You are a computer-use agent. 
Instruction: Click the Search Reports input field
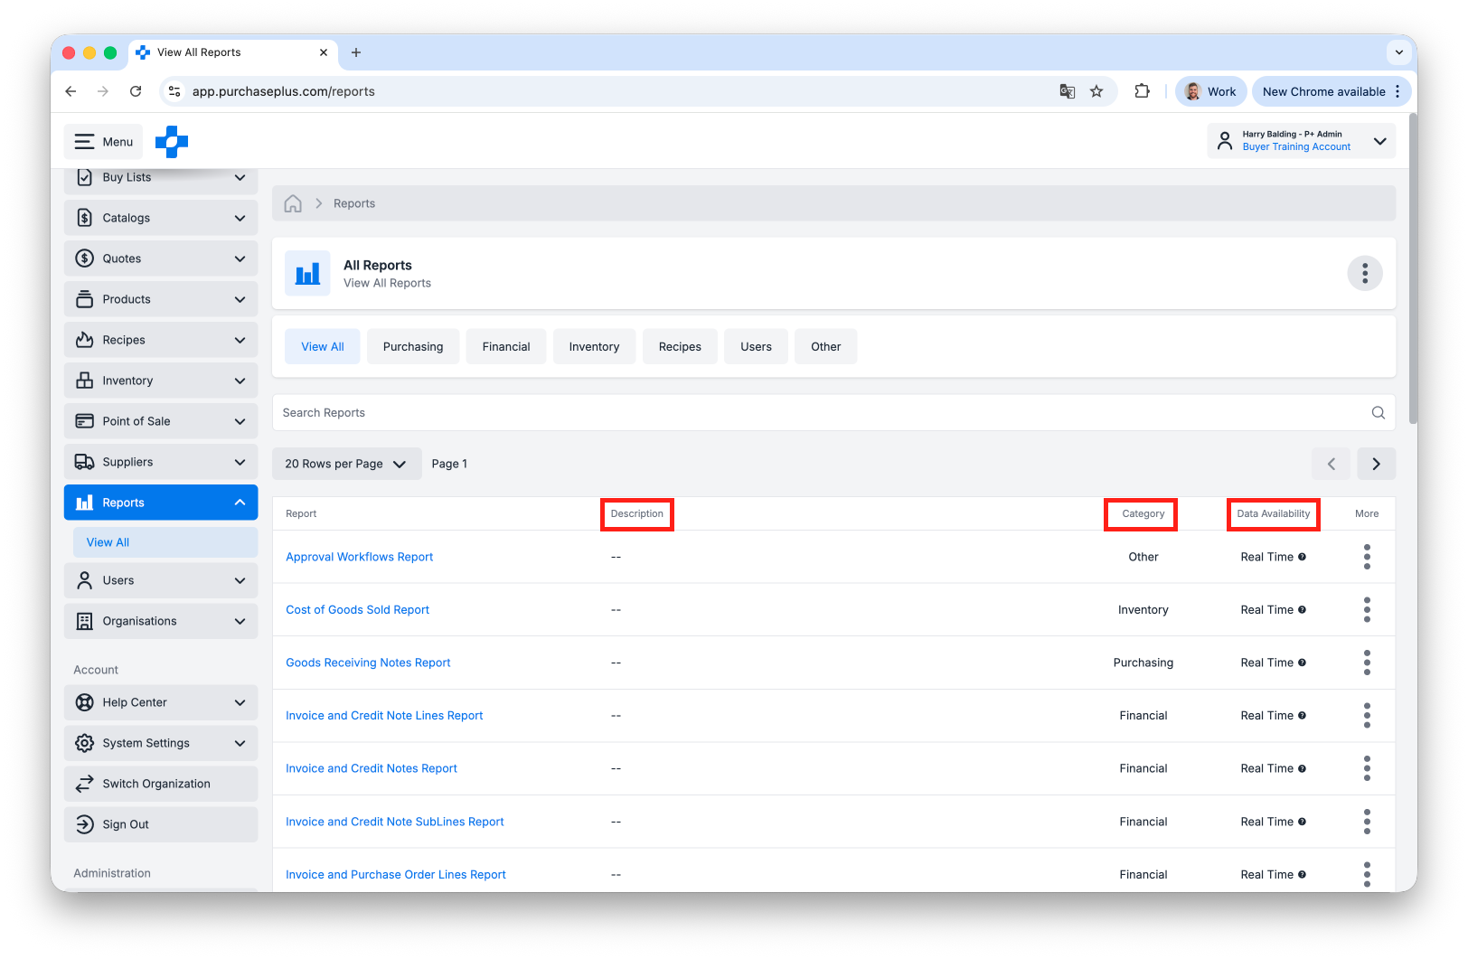[723, 412]
